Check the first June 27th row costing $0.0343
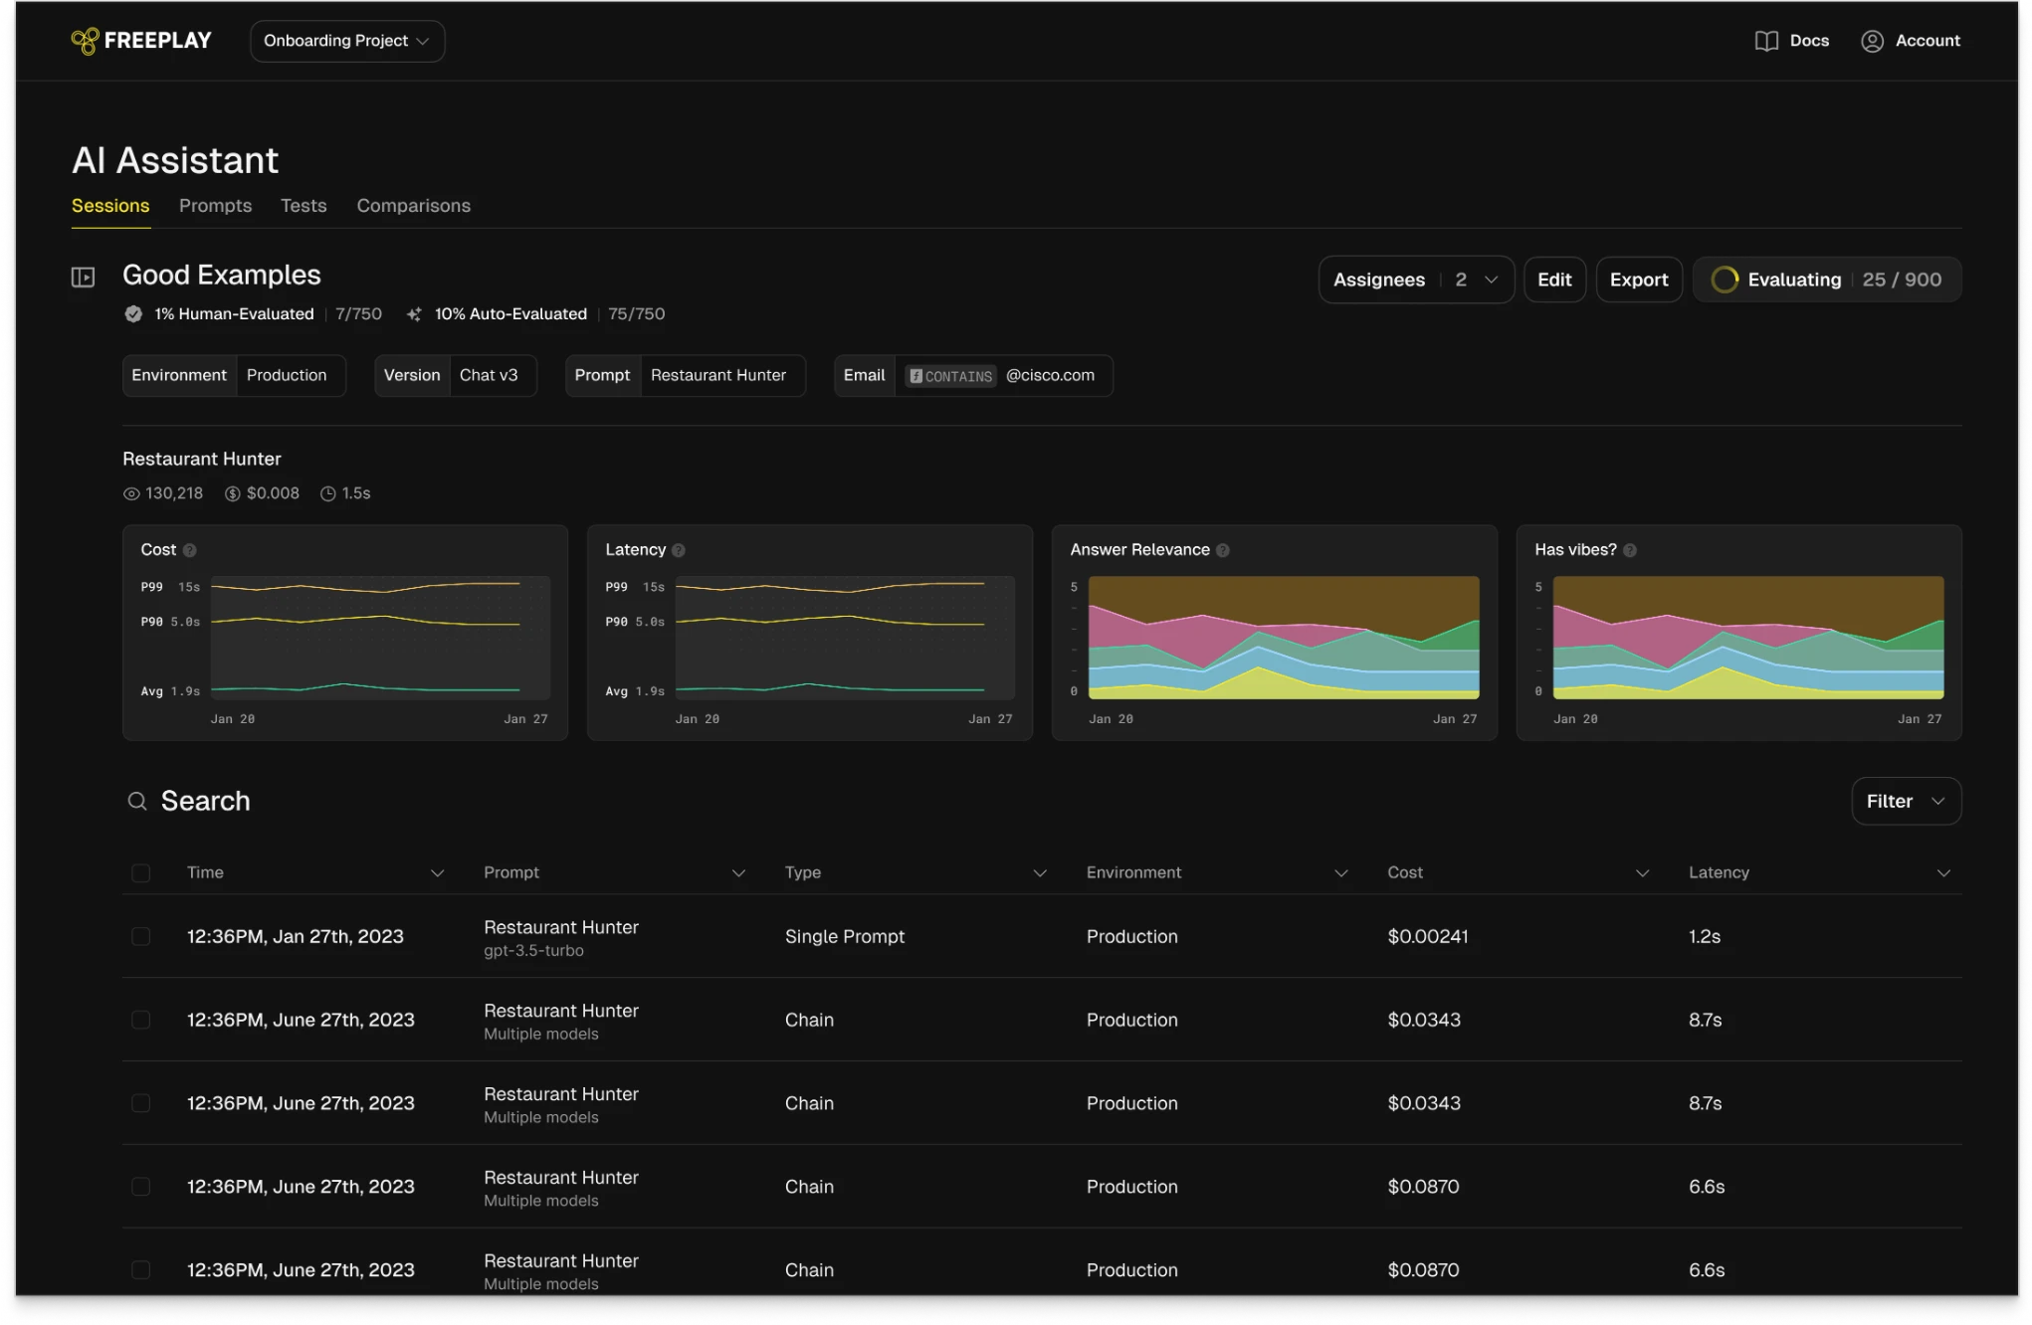 pyautogui.click(x=141, y=1021)
